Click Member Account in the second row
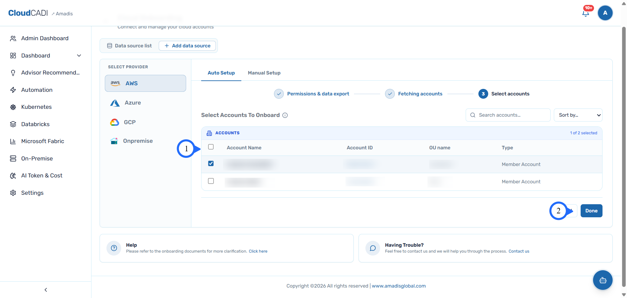The image size is (627, 298). click(x=521, y=182)
